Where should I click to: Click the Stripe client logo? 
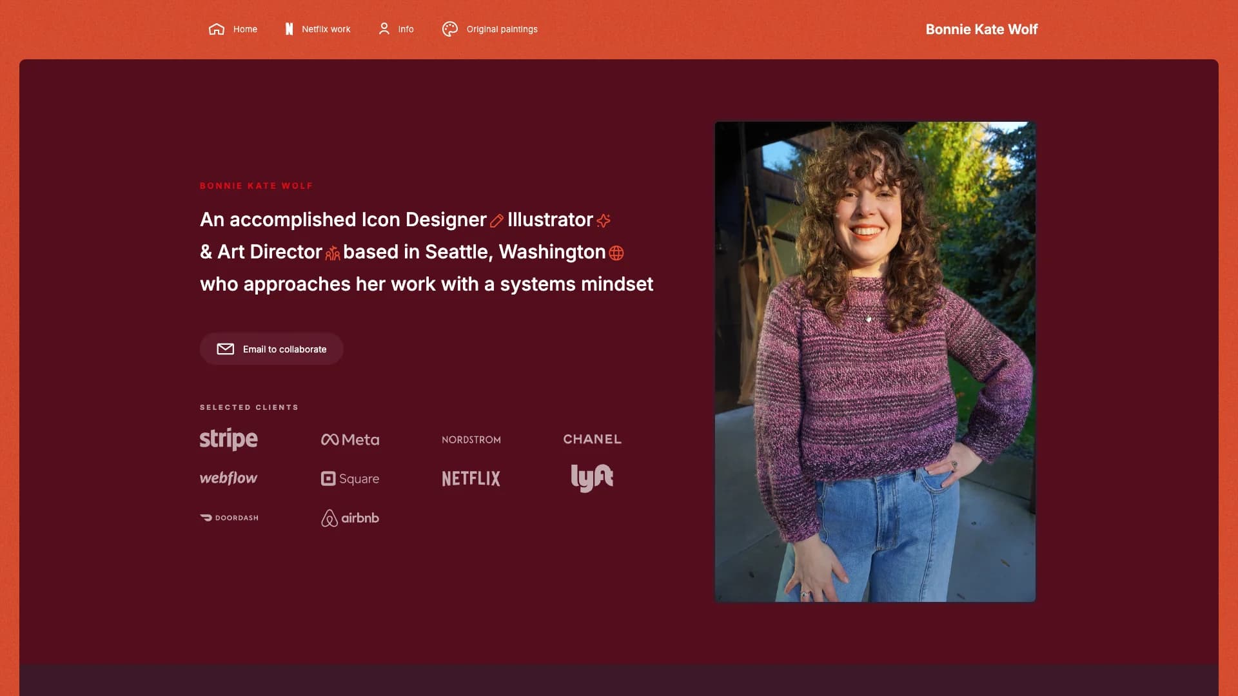pos(229,439)
